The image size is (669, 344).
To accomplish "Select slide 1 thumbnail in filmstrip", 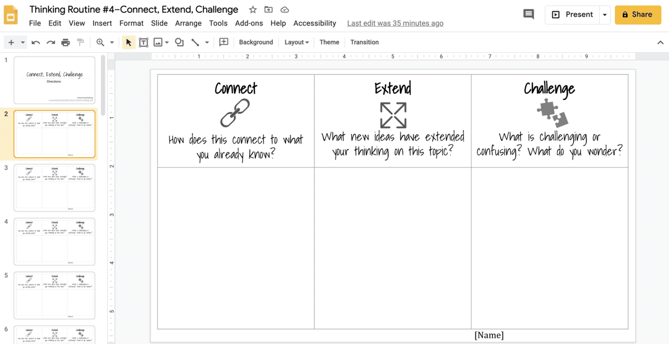I will [55, 80].
